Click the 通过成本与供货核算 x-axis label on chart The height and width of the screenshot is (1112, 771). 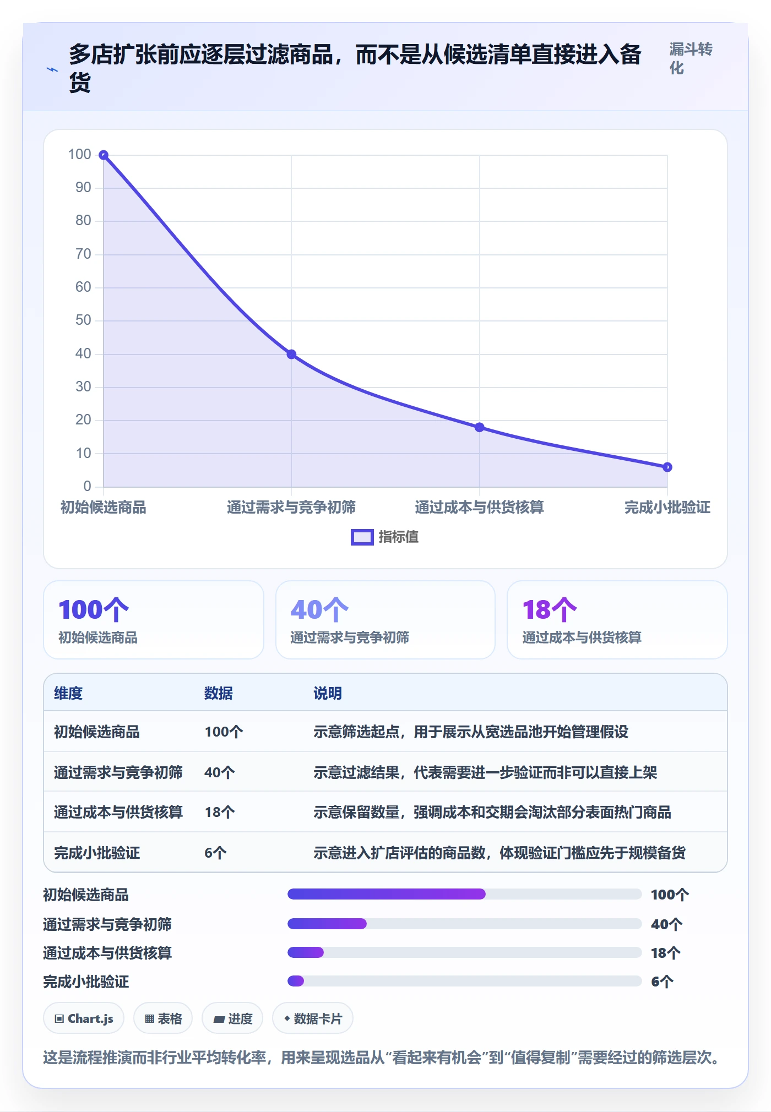pos(480,507)
